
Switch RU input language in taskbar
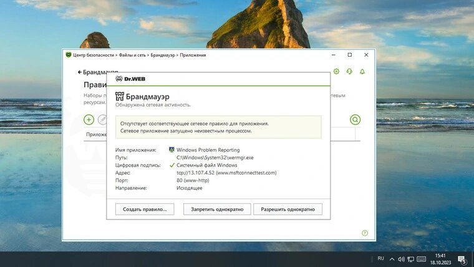(380, 258)
